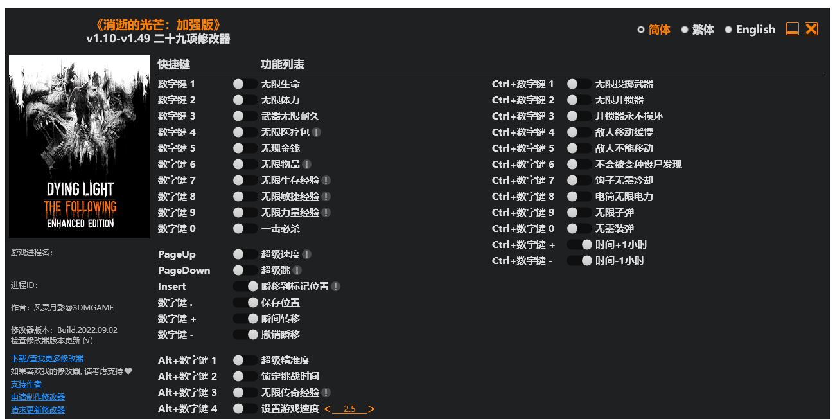Enable 设置游戏速度 toggle
The height and width of the screenshot is (419, 835).
pyautogui.click(x=245, y=409)
